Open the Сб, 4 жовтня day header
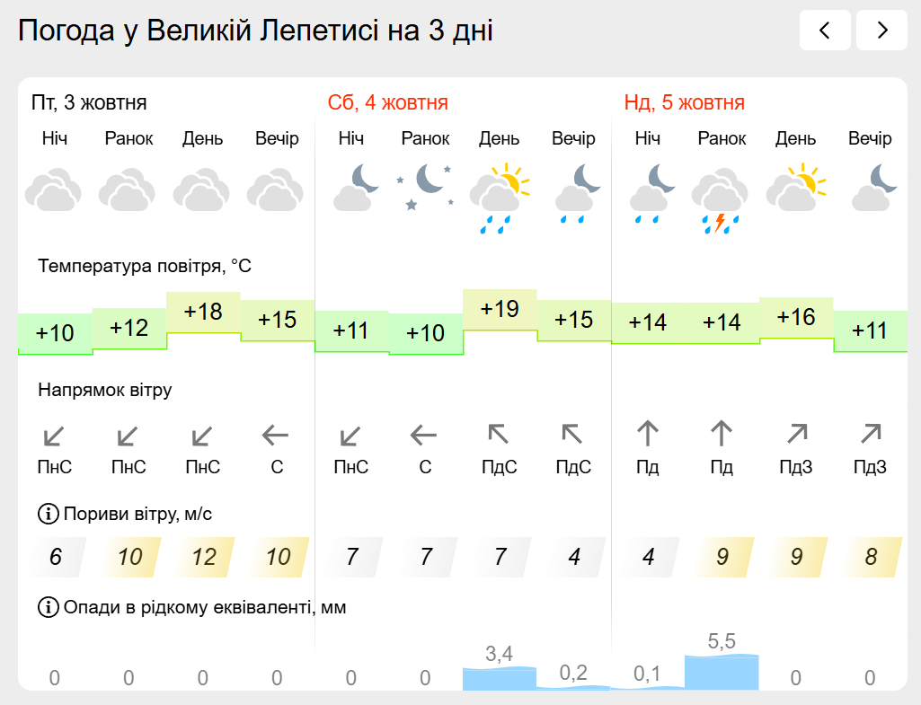The width and height of the screenshot is (921, 705). (x=387, y=102)
